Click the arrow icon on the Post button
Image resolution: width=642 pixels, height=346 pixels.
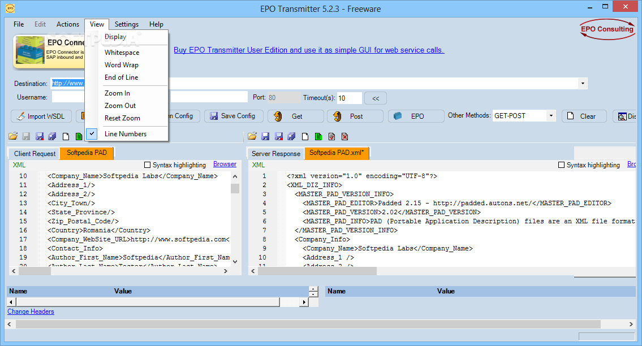click(x=337, y=116)
